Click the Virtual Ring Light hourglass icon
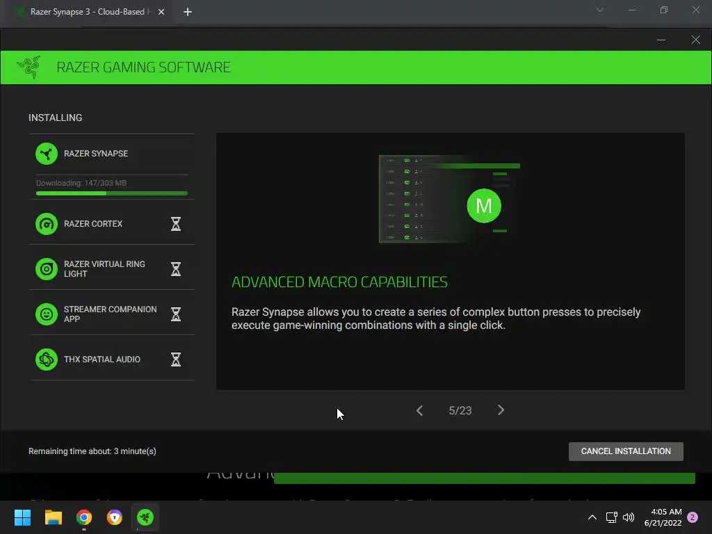712x534 pixels. coord(176,269)
